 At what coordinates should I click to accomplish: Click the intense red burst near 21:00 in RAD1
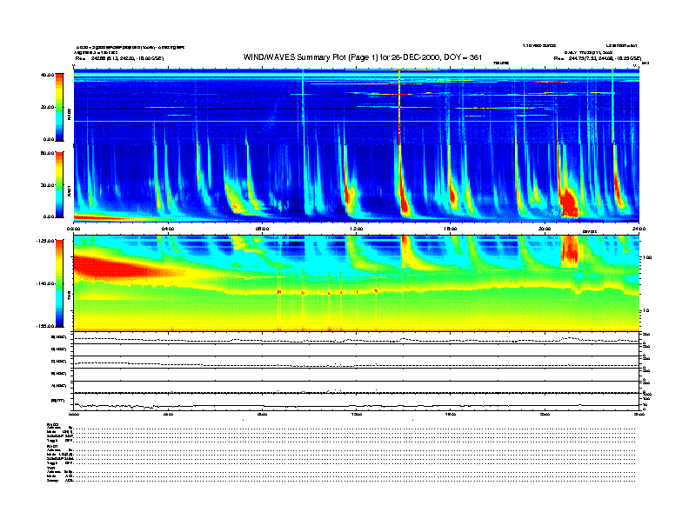569,203
